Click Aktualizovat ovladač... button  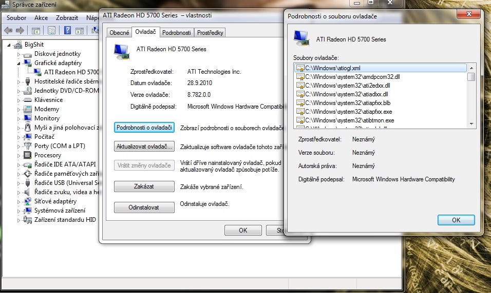[x=144, y=146]
